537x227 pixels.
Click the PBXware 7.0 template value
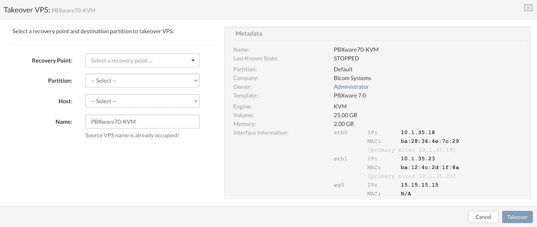click(x=350, y=95)
